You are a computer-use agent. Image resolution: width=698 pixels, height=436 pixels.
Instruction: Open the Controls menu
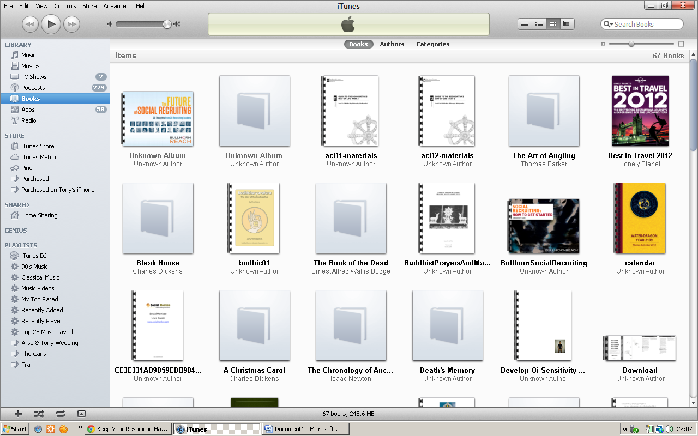pyautogui.click(x=65, y=6)
